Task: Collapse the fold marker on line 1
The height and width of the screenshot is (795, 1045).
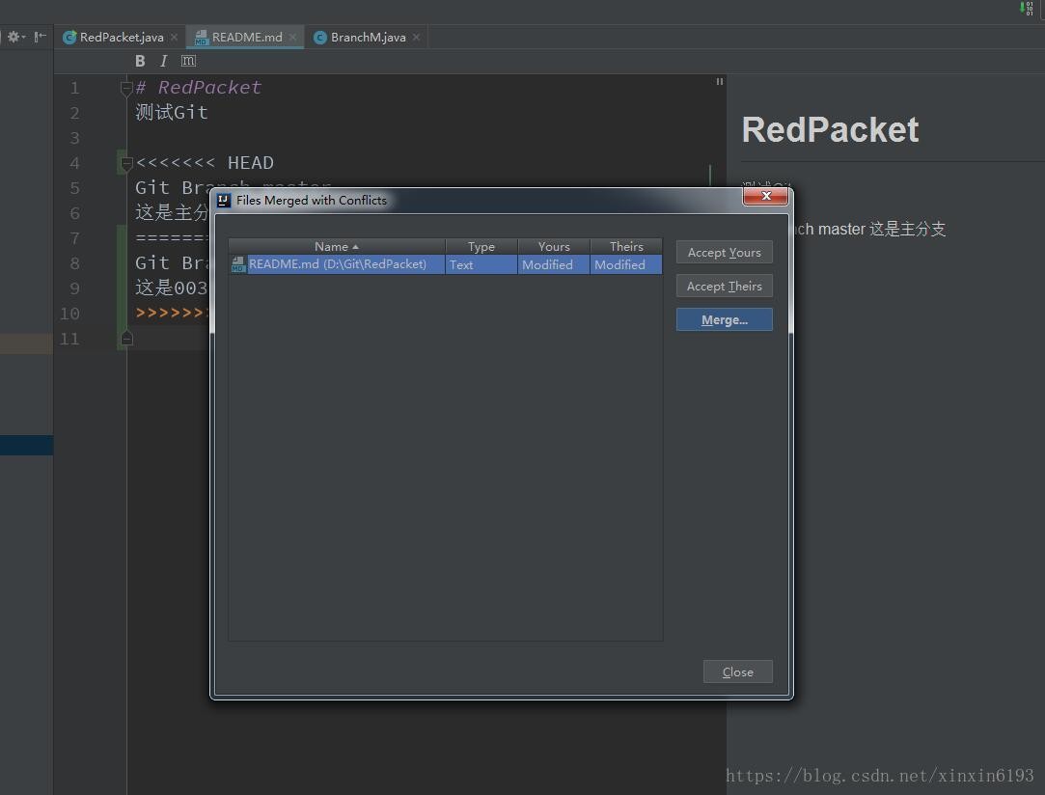Action: tap(125, 88)
